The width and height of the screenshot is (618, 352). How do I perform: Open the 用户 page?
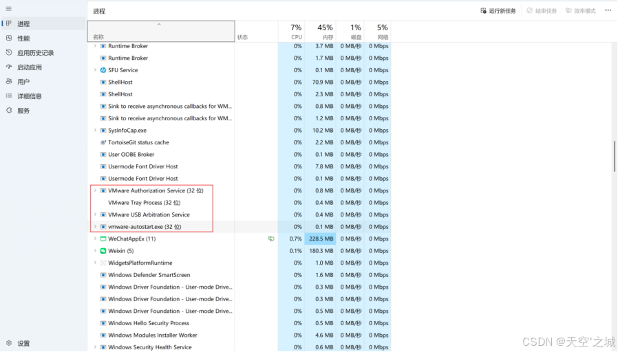coord(43,82)
